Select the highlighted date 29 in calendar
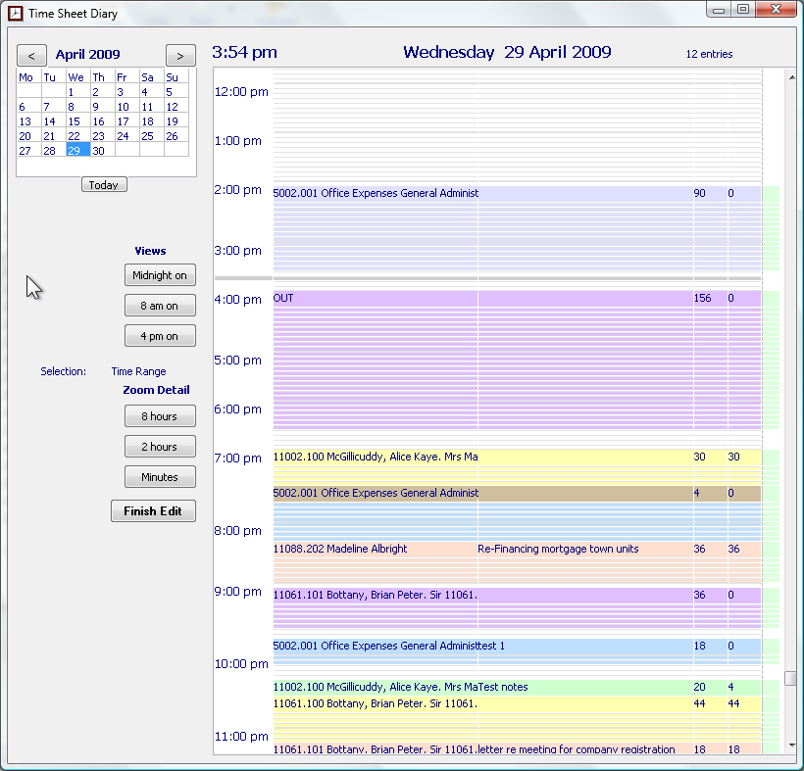This screenshot has width=804, height=771. 75,151
